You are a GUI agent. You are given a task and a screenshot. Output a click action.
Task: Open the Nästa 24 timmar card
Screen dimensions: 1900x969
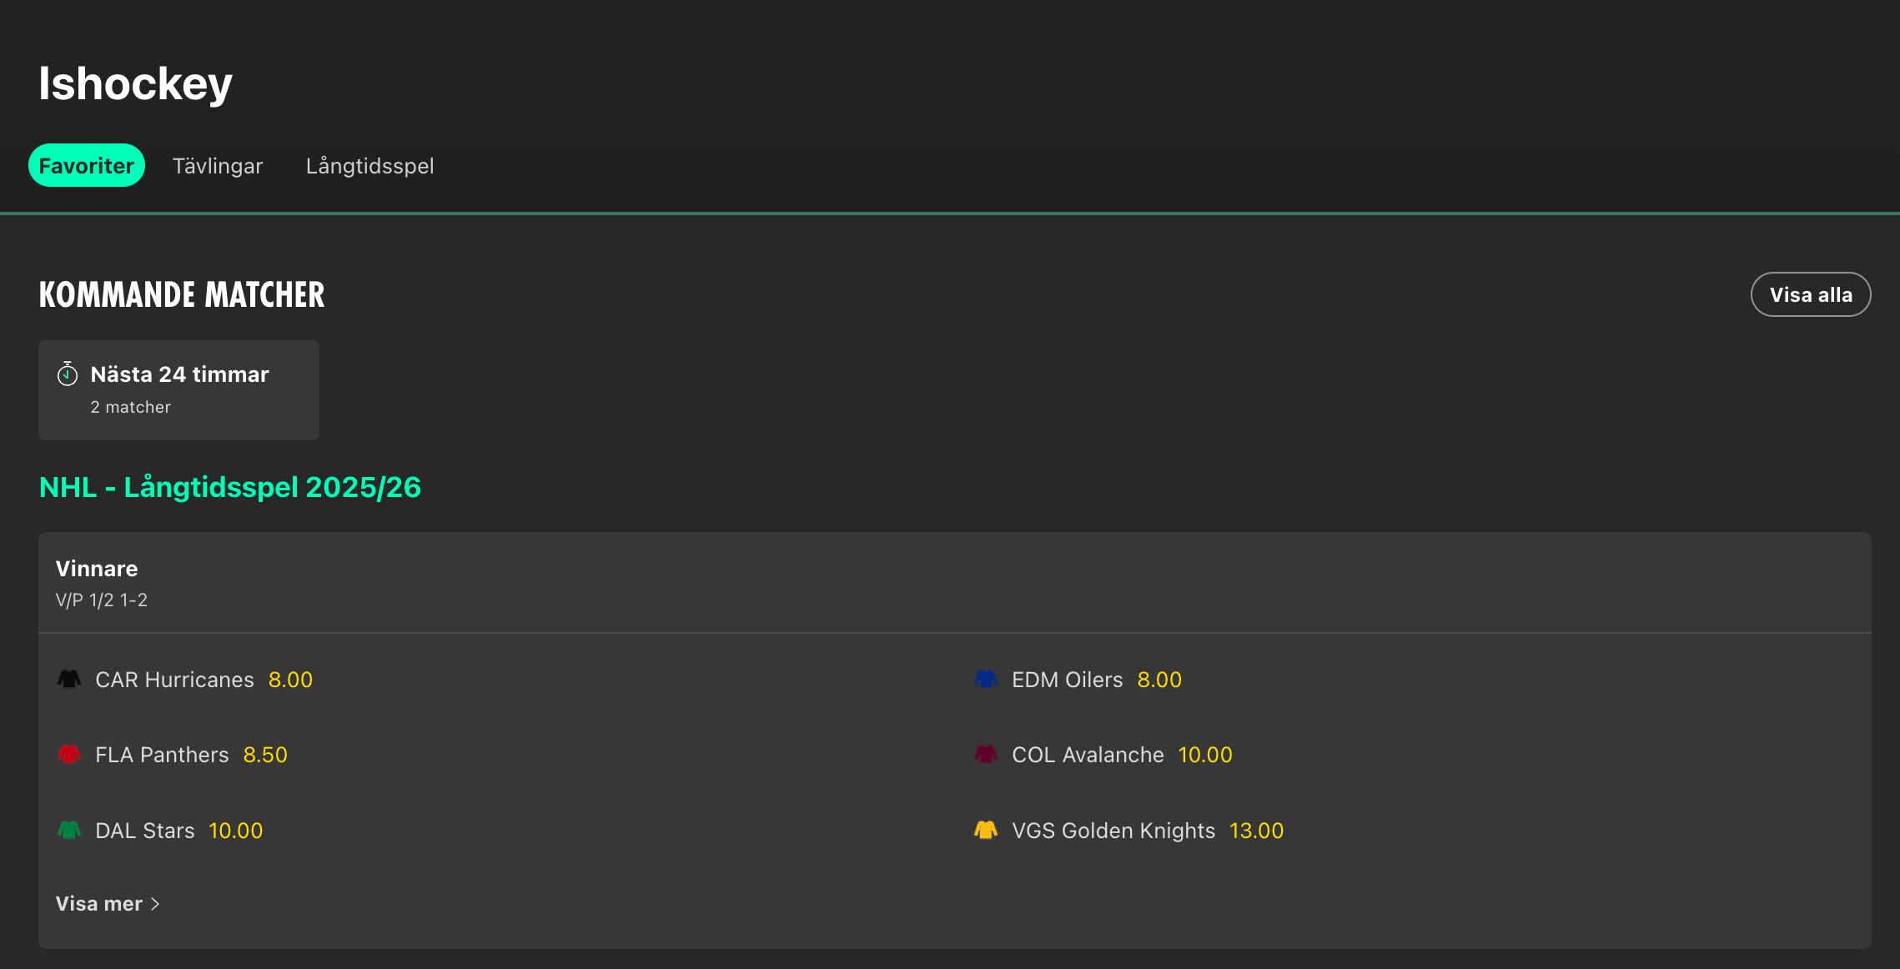tap(178, 389)
